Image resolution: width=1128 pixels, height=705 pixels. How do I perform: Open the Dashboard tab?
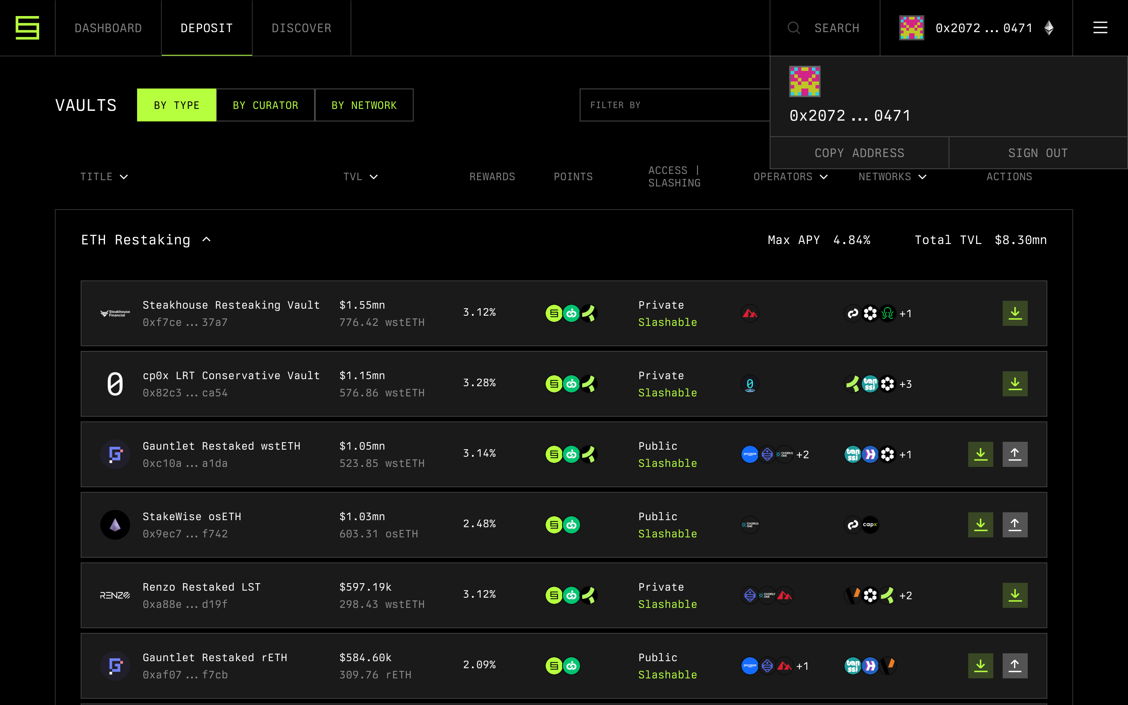(x=108, y=28)
